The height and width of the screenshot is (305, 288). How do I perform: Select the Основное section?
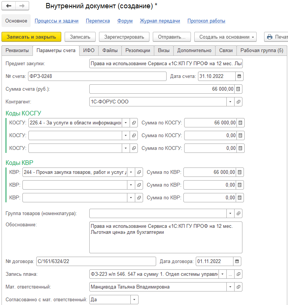click(x=16, y=21)
